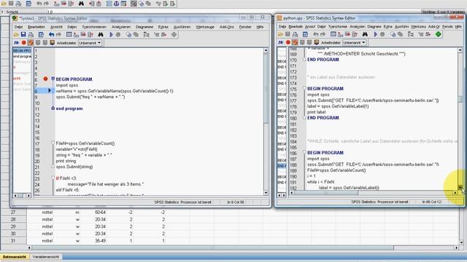The width and height of the screenshot is (467, 262).
Task: Redo in the Syntax1 toolbar
Action: pyautogui.click(x=58, y=35)
